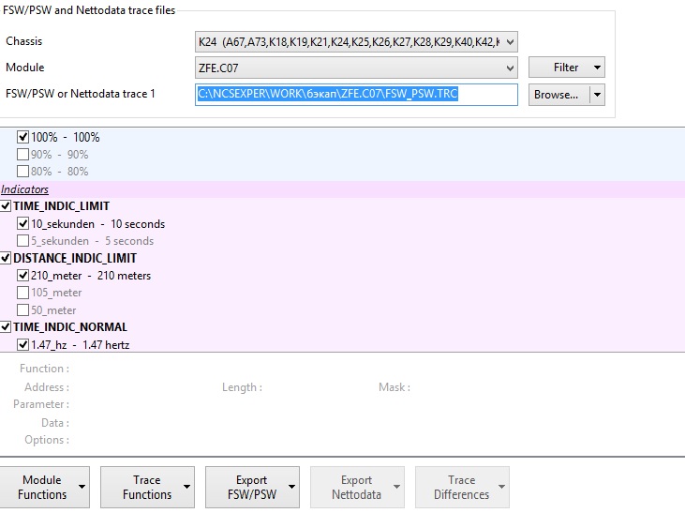Uncheck the 100% - 100% checkbox
This screenshot has width=685, height=513.
pyautogui.click(x=23, y=137)
